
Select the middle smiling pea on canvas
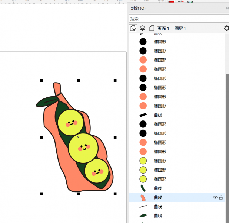click(x=83, y=148)
